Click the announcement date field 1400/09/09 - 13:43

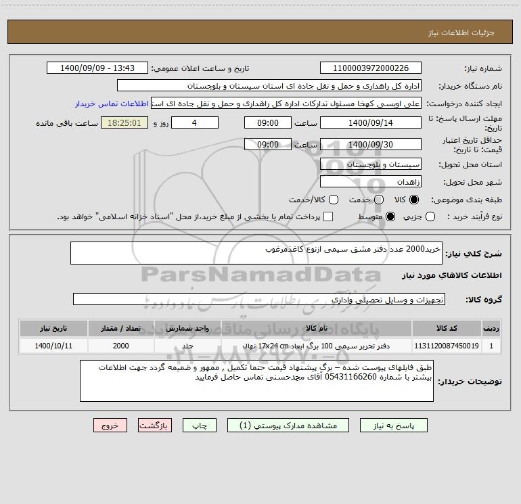[97, 68]
